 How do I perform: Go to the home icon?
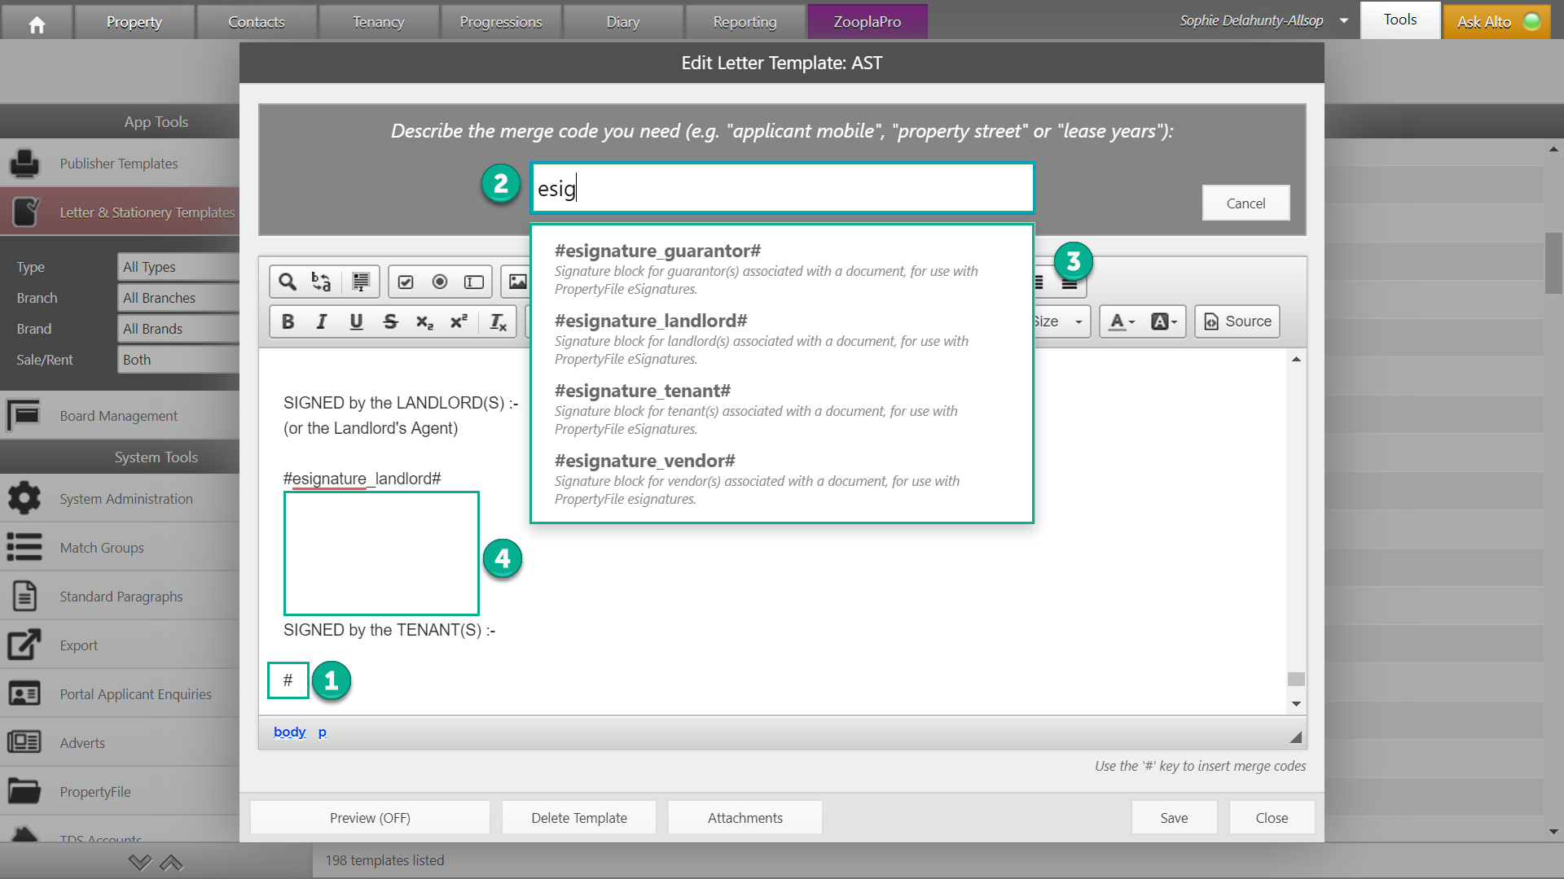pos(37,23)
